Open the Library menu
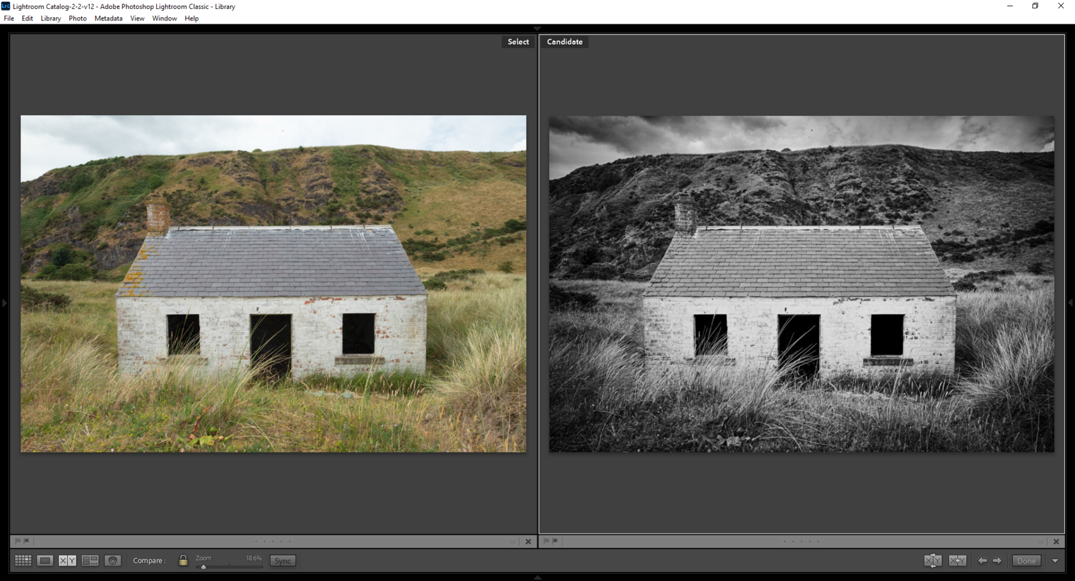The width and height of the screenshot is (1075, 581). (x=51, y=19)
